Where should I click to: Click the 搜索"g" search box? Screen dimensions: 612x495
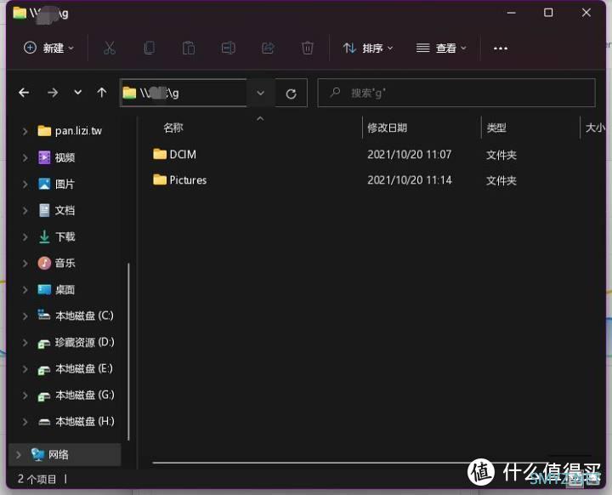coord(456,93)
